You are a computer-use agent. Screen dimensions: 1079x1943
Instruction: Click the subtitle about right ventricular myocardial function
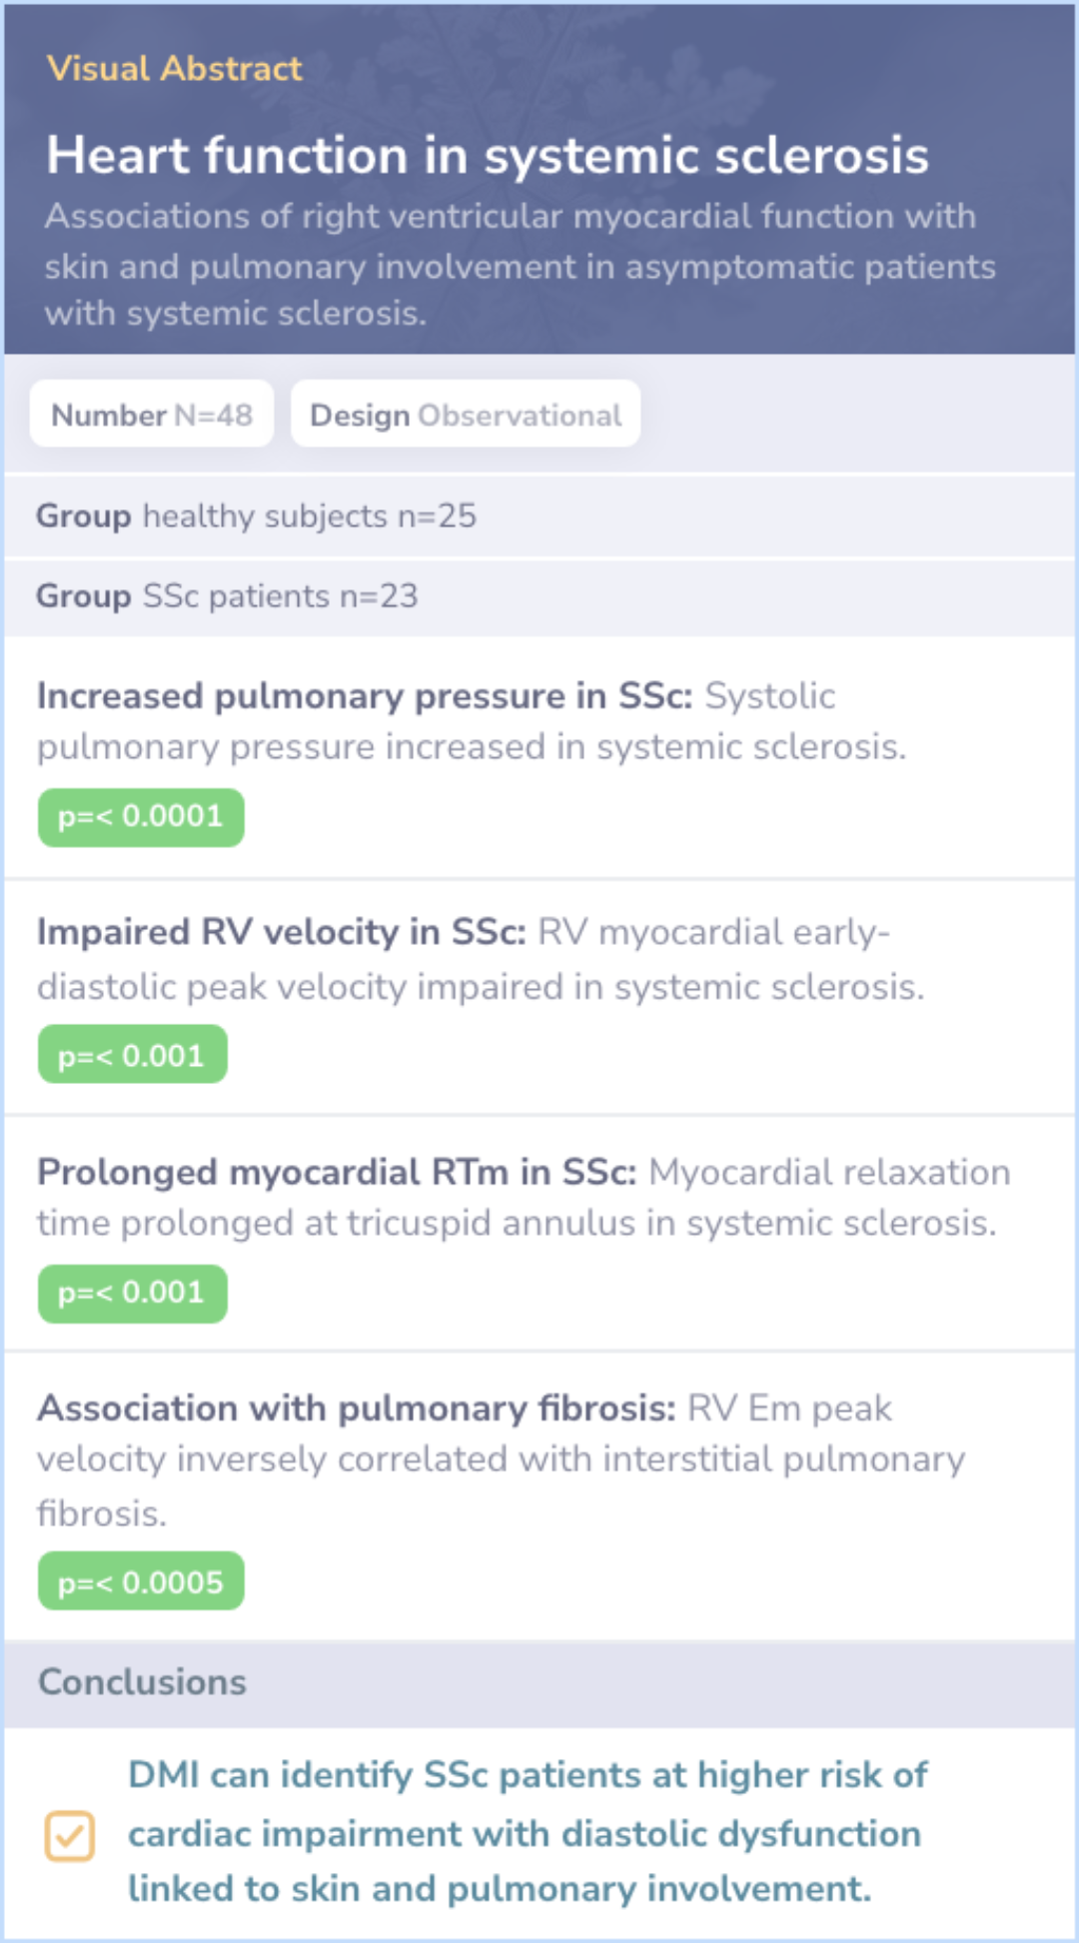(x=520, y=265)
